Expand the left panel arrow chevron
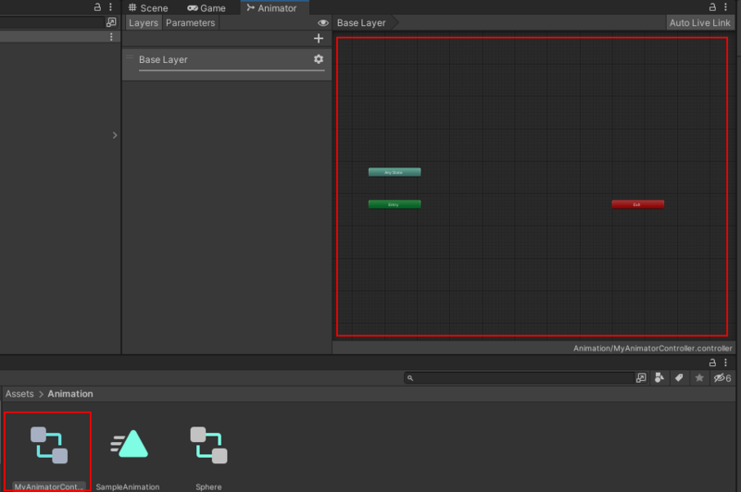Image resolution: width=741 pixels, height=492 pixels. (114, 135)
